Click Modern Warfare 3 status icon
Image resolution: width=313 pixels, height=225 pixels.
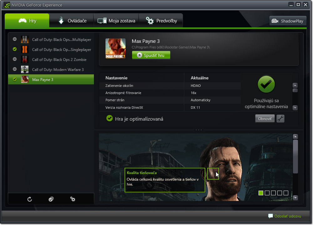(x=15, y=69)
